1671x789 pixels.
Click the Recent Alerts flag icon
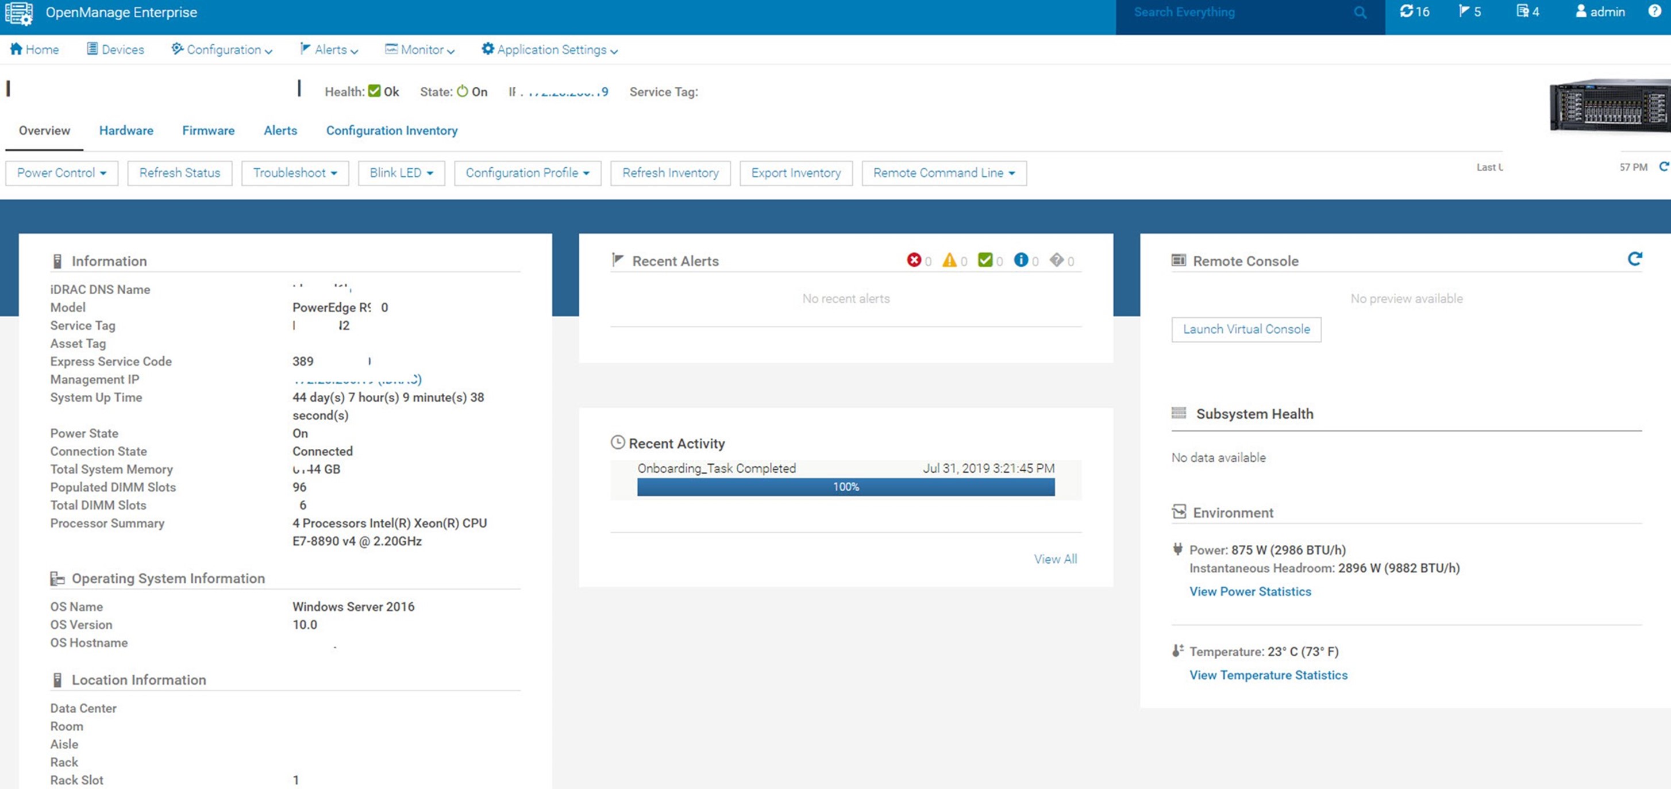tap(618, 260)
